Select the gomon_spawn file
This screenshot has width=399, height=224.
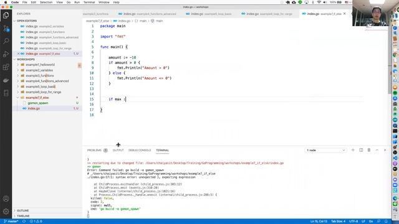point(38,103)
